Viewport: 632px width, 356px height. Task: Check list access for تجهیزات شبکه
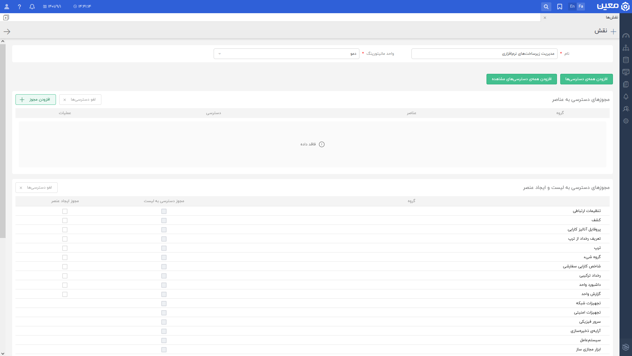164,304
